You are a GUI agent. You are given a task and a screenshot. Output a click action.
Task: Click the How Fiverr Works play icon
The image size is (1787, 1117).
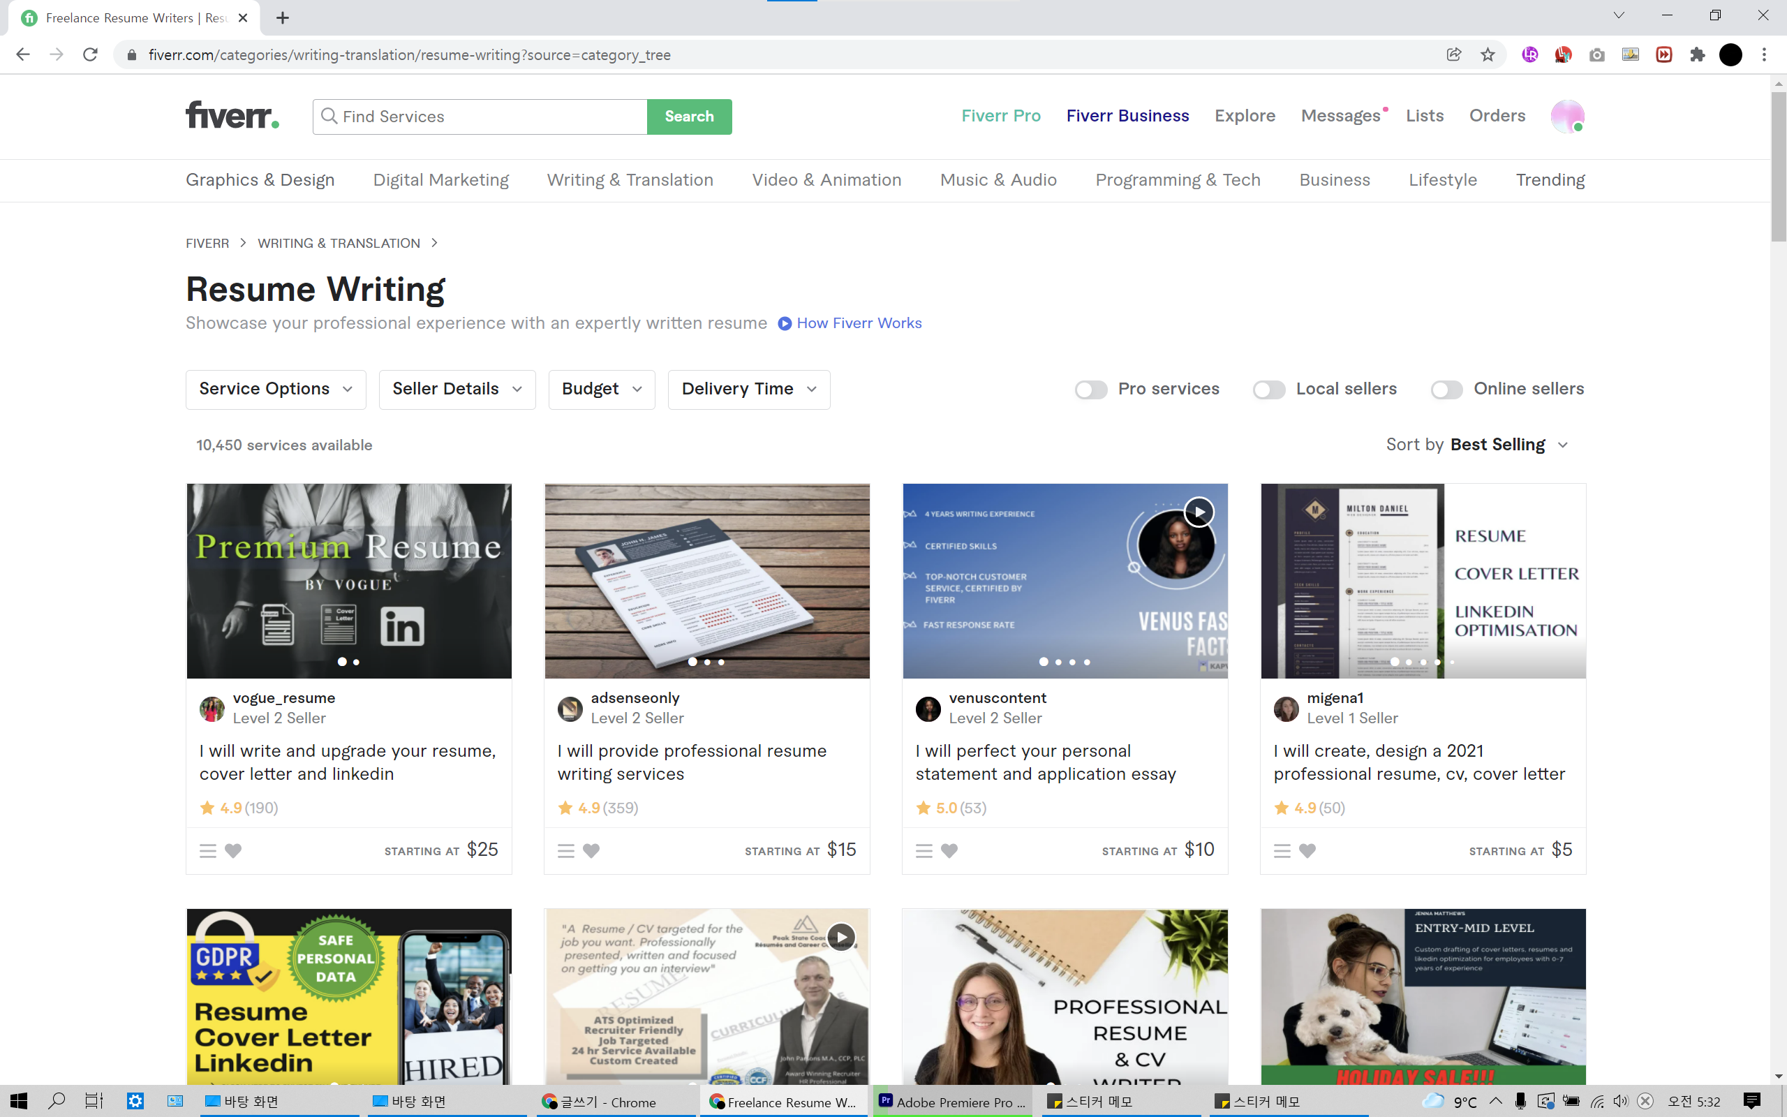coord(785,323)
